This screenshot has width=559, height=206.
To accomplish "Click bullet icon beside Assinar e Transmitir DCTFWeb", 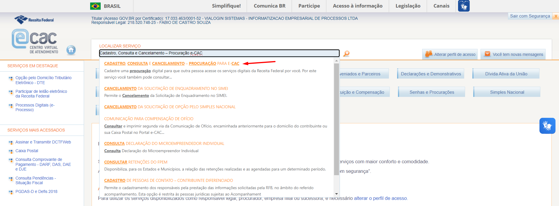I will pos(11,143).
